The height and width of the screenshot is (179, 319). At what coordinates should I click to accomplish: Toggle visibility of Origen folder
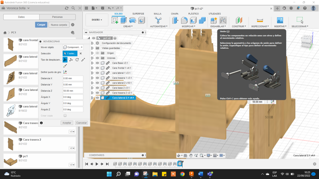[98, 53]
